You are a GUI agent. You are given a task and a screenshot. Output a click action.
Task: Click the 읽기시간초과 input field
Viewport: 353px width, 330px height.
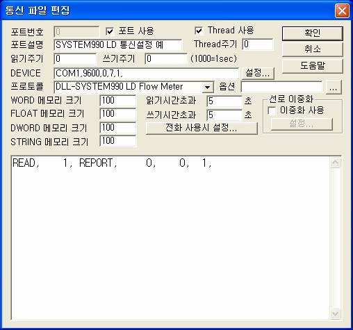coord(224,101)
